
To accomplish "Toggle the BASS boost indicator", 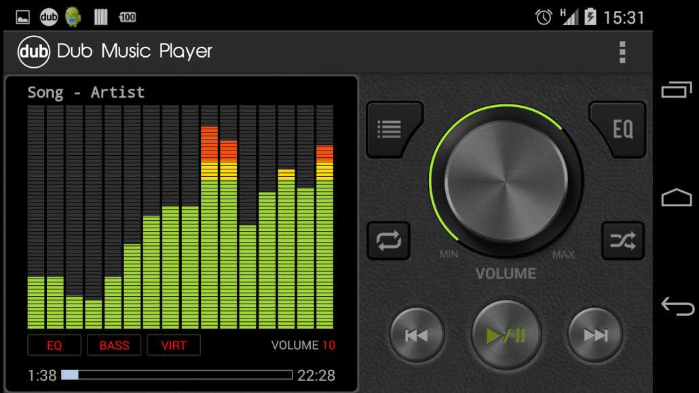I will [x=114, y=345].
